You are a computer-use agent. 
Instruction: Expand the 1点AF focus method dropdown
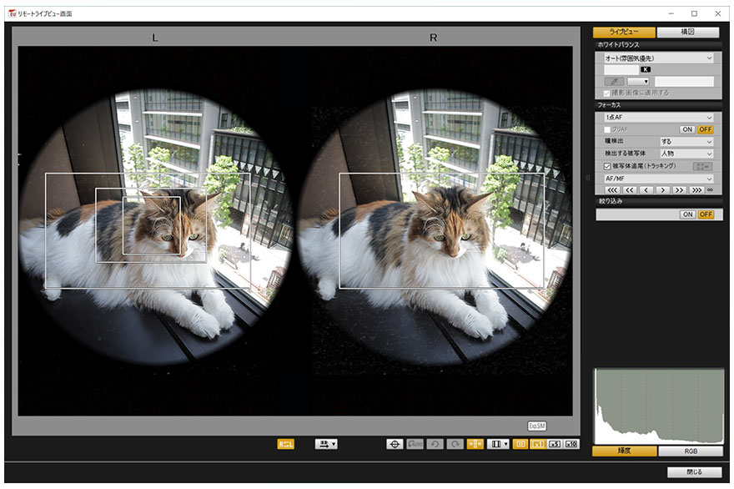pyautogui.click(x=659, y=118)
